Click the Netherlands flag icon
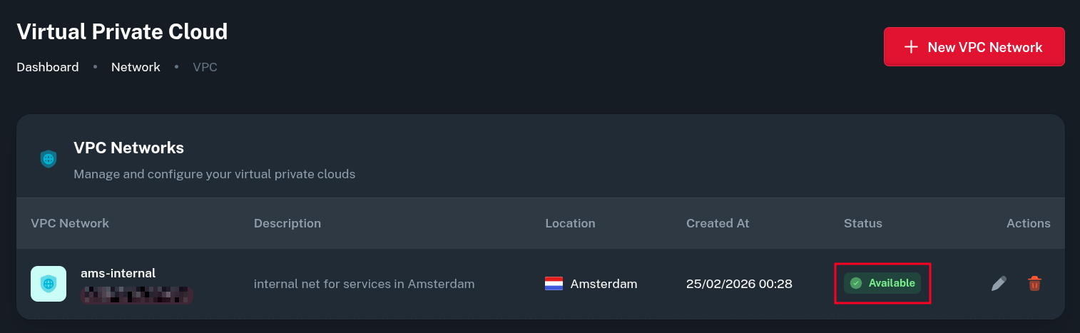The width and height of the screenshot is (1080, 333). (x=554, y=284)
